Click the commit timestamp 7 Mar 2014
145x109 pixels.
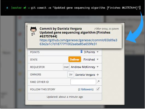107,29
